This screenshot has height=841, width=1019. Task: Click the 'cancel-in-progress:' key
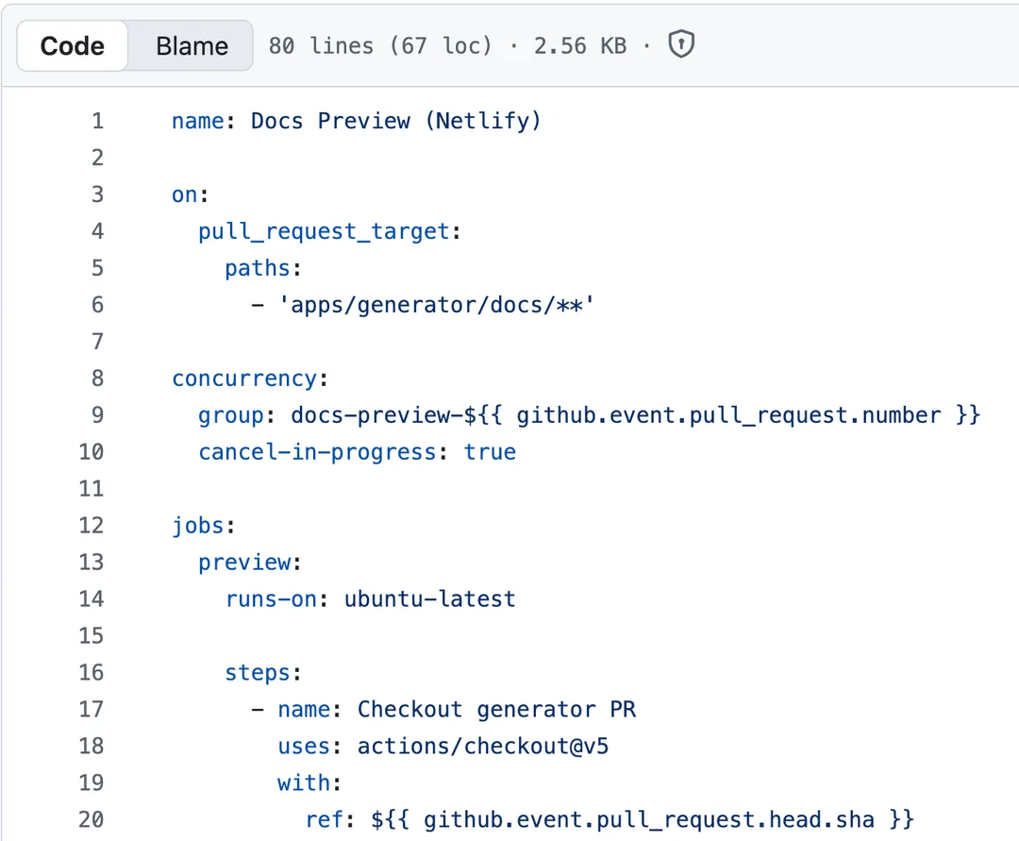click(323, 452)
